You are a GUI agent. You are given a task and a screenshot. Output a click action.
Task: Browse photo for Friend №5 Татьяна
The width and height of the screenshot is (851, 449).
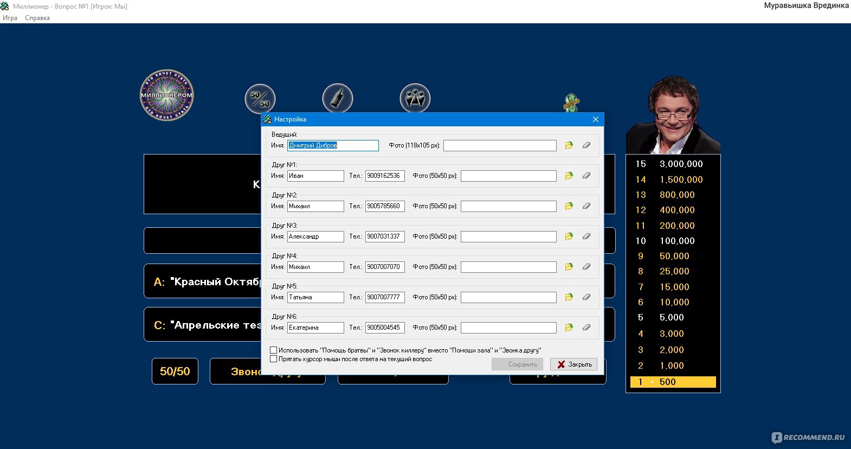click(x=569, y=297)
